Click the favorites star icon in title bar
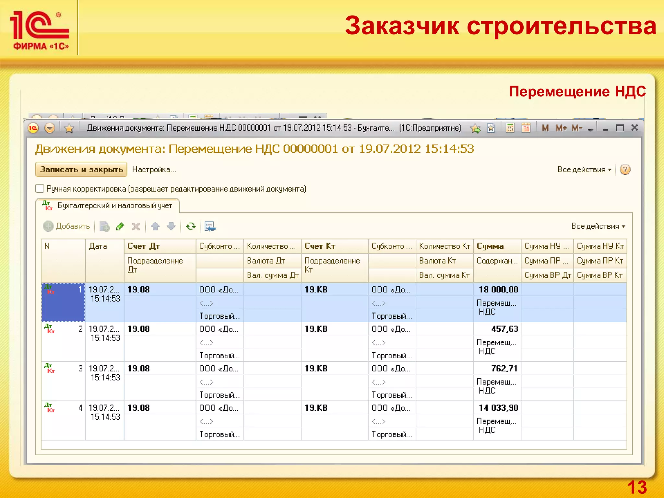 pos(69,128)
